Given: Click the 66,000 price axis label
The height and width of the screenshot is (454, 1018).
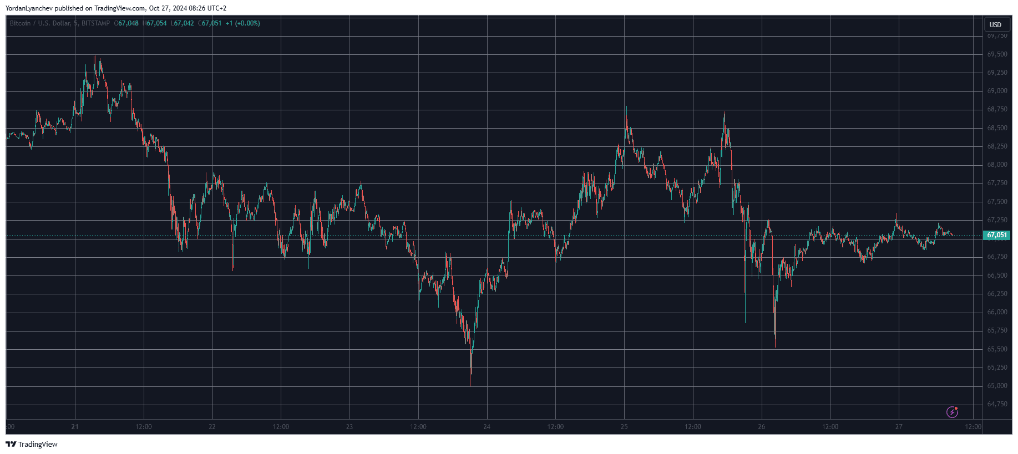Looking at the screenshot, I should click(997, 312).
